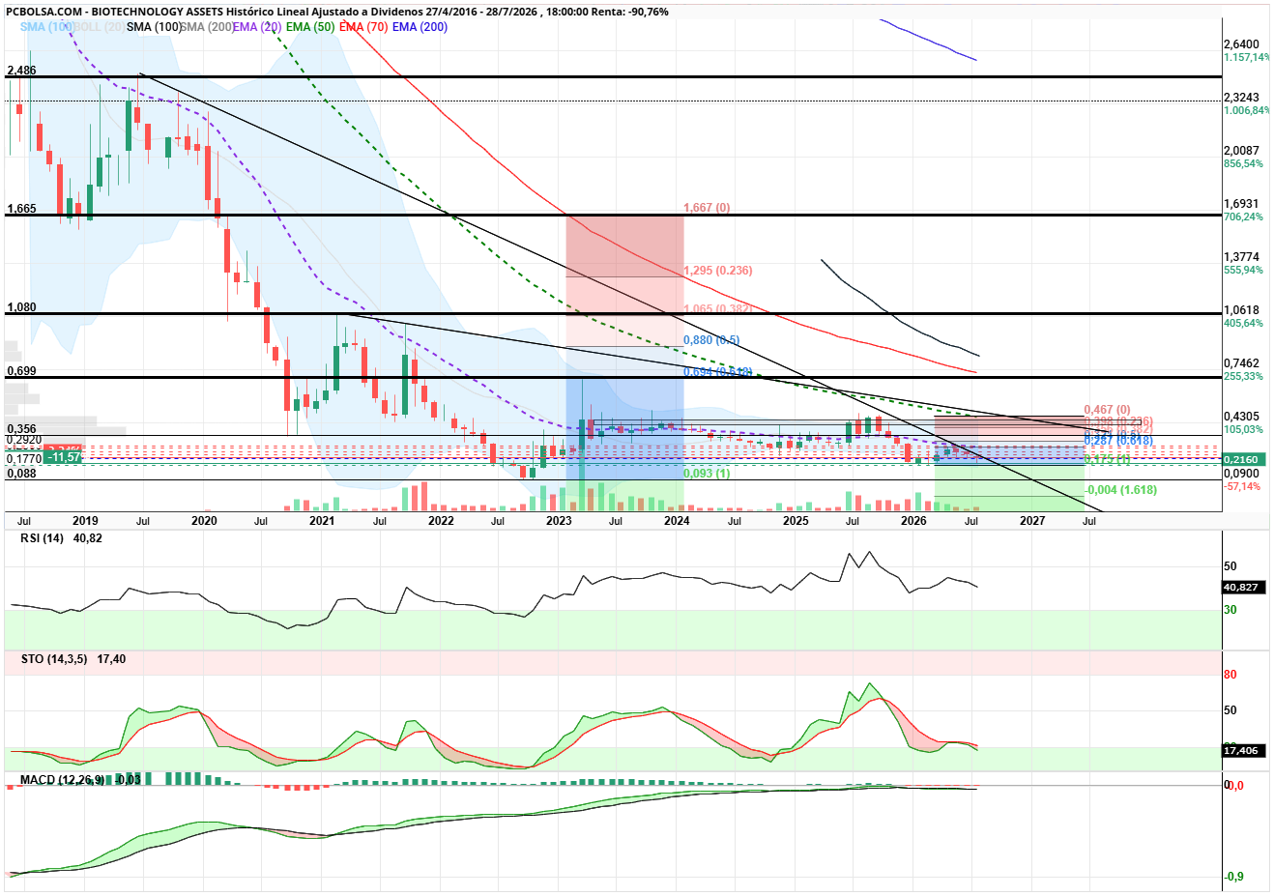Click the green EMA (50) legend label
This screenshot has height=896, width=1274.
tap(310, 27)
